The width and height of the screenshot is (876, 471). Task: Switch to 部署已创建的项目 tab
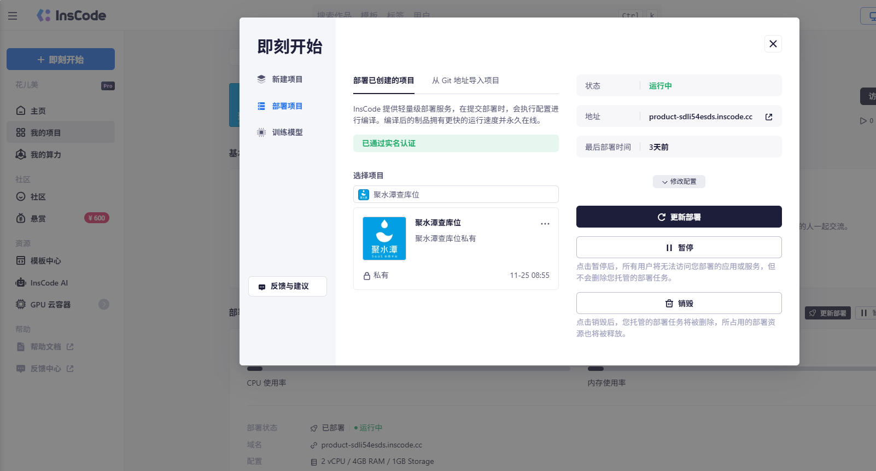pyautogui.click(x=384, y=80)
